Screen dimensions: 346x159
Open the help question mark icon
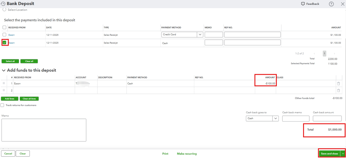[x=331, y=4]
